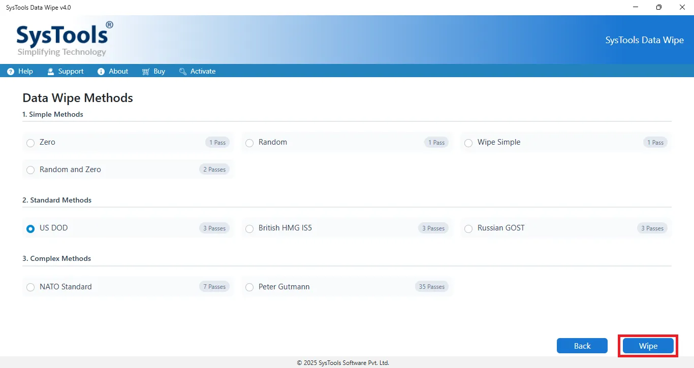Click the "SysTools Data Wipe" banner text
The width and height of the screenshot is (694, 368).
pyautogui.click(x=645, y=40)
